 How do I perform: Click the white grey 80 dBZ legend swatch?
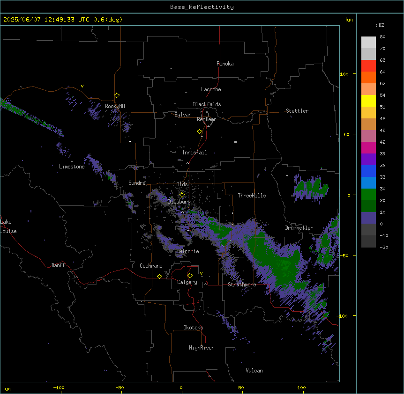368,43
